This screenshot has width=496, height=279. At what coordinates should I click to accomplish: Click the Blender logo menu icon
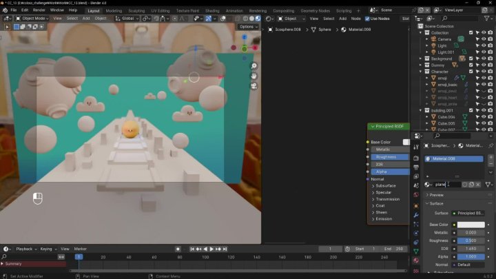4,10
